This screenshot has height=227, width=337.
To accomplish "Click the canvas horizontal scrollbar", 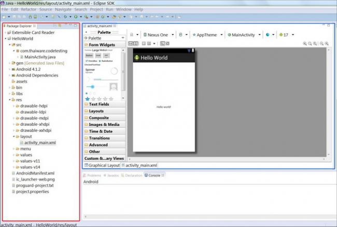I will pyautogui.click(x=227, y=159).
